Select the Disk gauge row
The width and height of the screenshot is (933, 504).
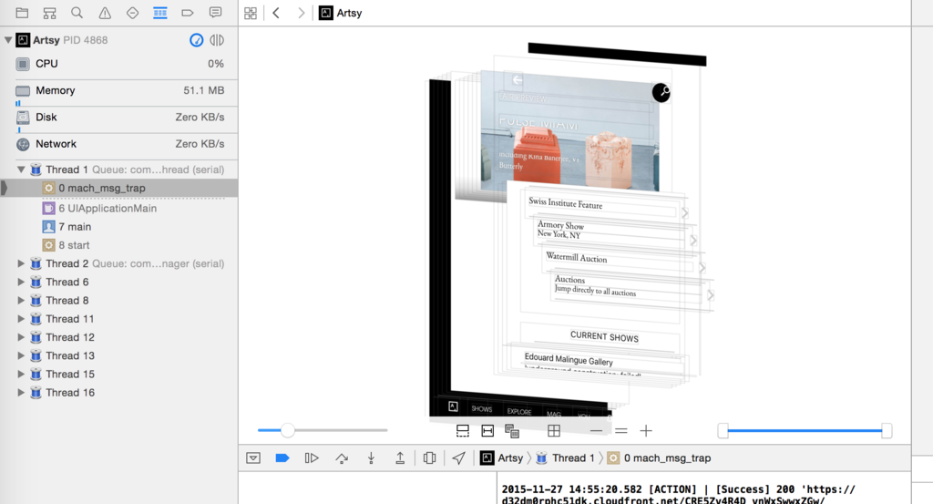click(119, 118)
